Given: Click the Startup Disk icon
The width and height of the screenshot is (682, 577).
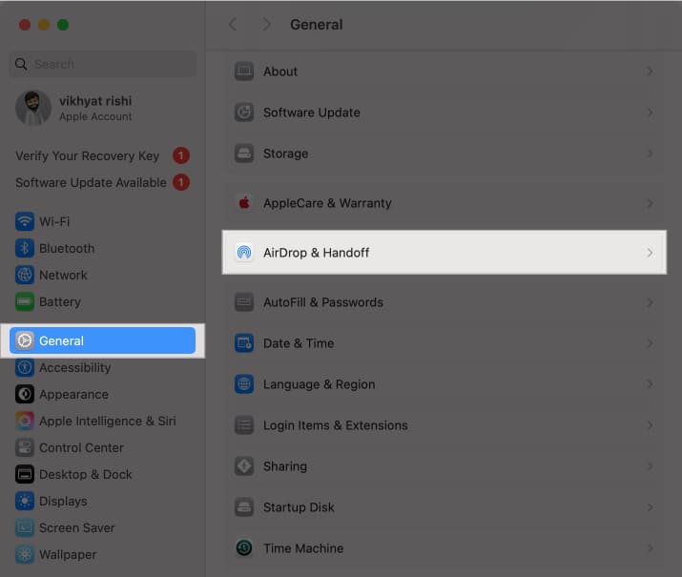Looking at the screenshot, I should [244, 507].
